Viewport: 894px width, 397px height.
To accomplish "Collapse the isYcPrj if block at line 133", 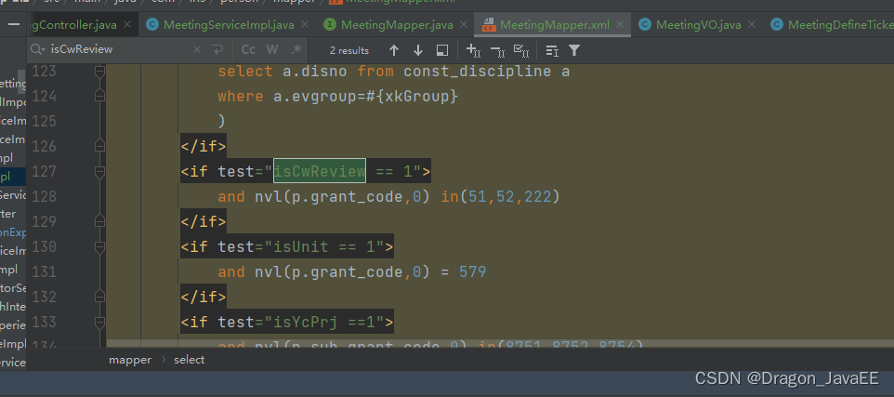I will 99,322.
